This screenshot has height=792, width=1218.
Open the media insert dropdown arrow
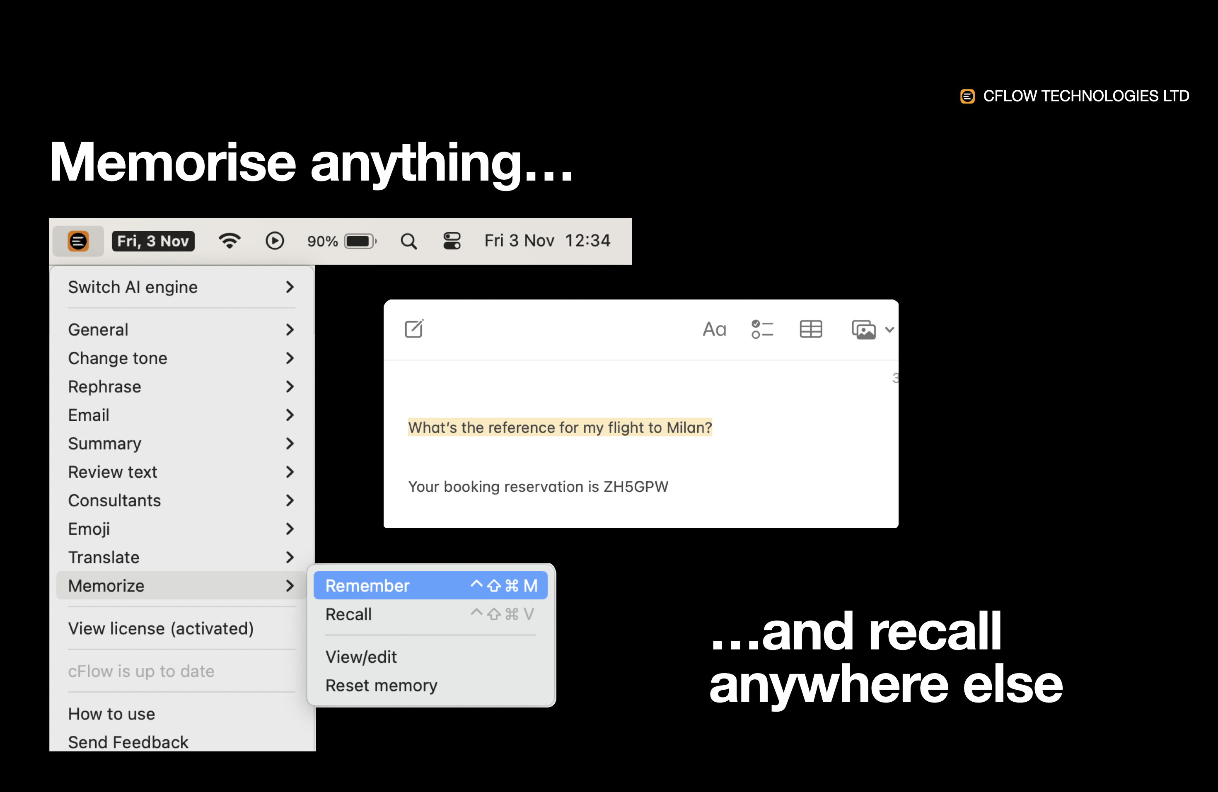click(x=889, y=330)
